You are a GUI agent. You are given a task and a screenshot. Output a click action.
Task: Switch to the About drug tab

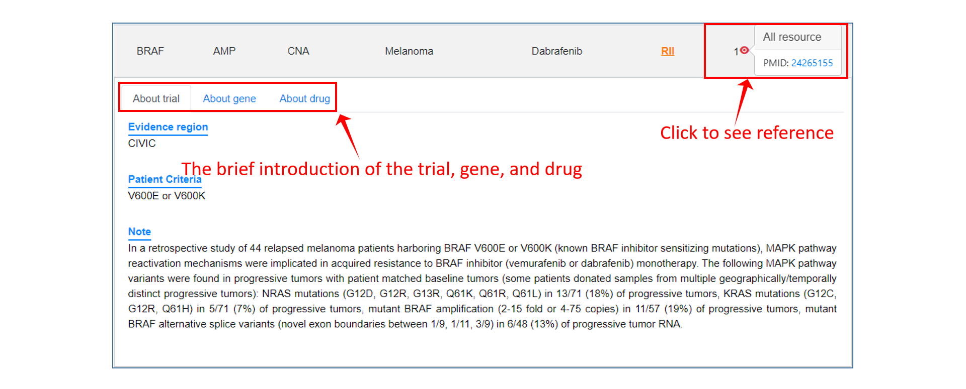pos(305,99)
